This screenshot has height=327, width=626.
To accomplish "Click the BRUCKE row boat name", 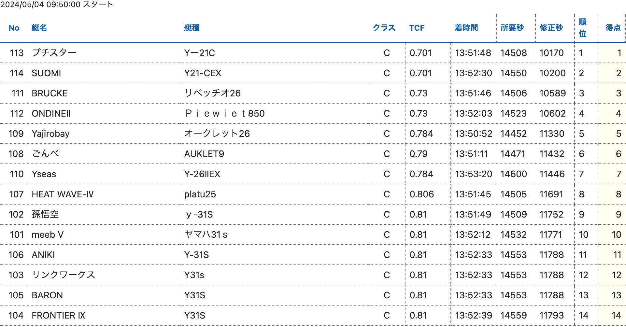I will click(50, 93).
